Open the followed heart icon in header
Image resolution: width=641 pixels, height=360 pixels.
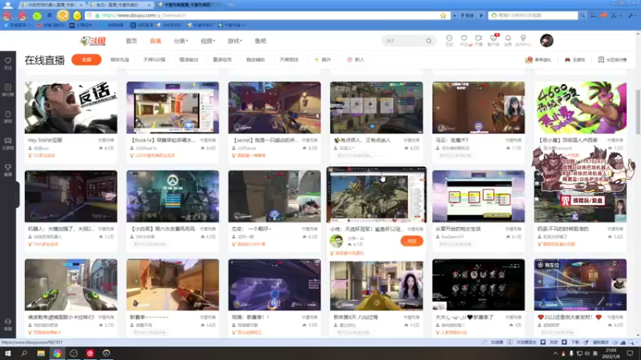pos(464,40)
